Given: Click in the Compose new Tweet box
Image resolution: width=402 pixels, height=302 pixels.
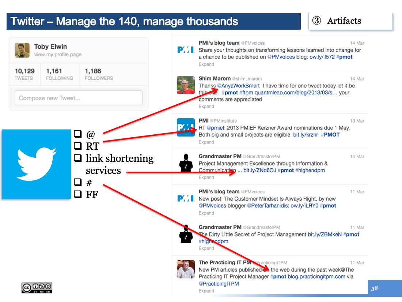Looking at the screenshot, I should click(x=79, y=98).
